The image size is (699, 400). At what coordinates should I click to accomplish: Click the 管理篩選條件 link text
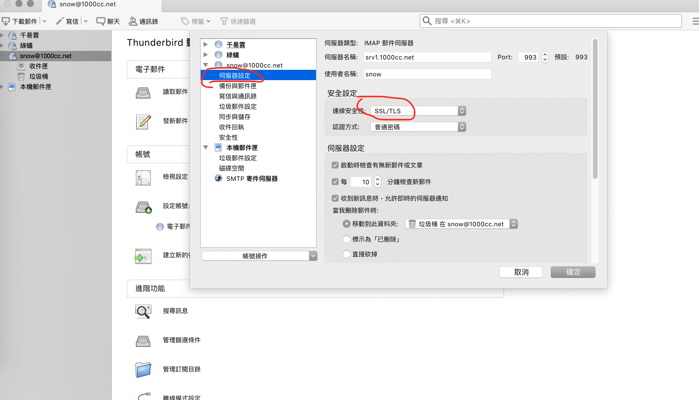[182, 340]
